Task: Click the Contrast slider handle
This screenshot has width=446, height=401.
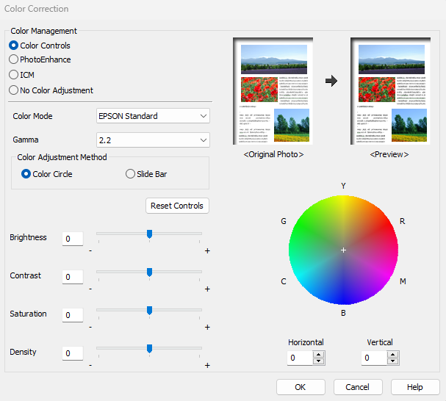Action: tap(149, 272)
